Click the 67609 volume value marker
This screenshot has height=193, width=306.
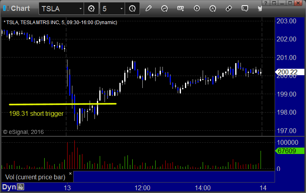[290, 151]
